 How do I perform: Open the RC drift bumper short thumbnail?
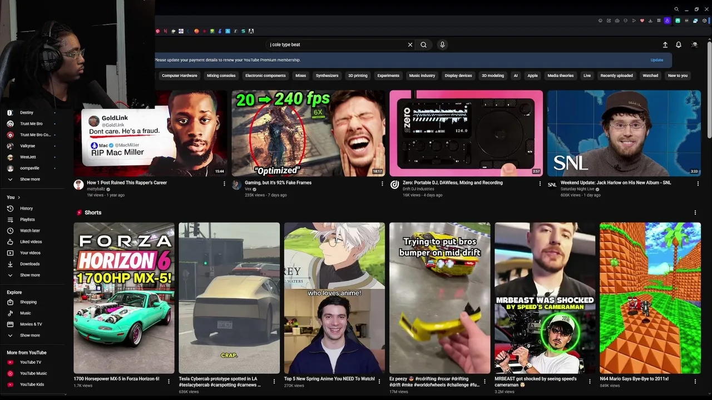(x=439, y=298)
